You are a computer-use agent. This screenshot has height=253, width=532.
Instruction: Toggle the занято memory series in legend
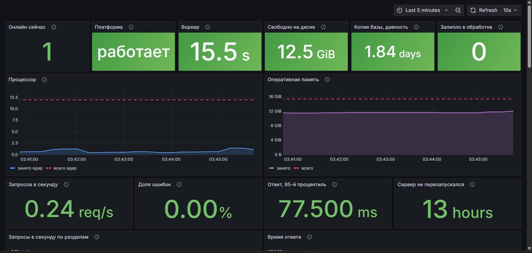tap(283, 168)
